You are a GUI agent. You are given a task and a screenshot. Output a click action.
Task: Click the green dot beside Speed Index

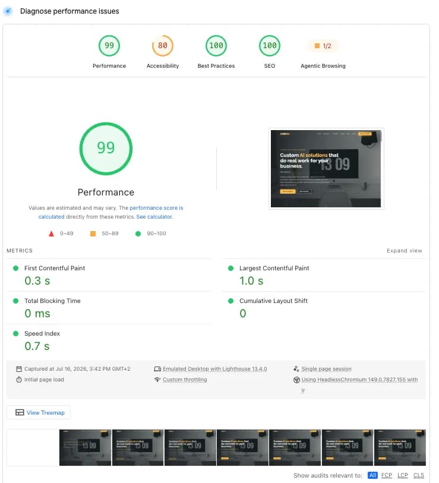click(x=15, y=334)
